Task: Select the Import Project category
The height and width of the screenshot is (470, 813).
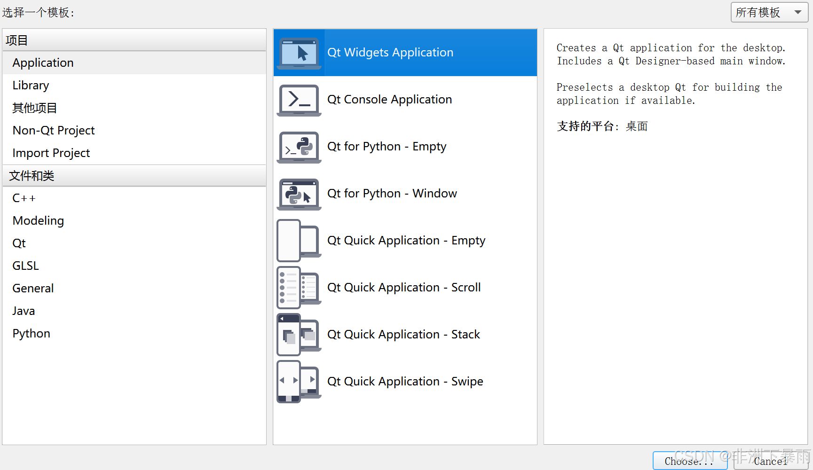Action: point(134,153)
